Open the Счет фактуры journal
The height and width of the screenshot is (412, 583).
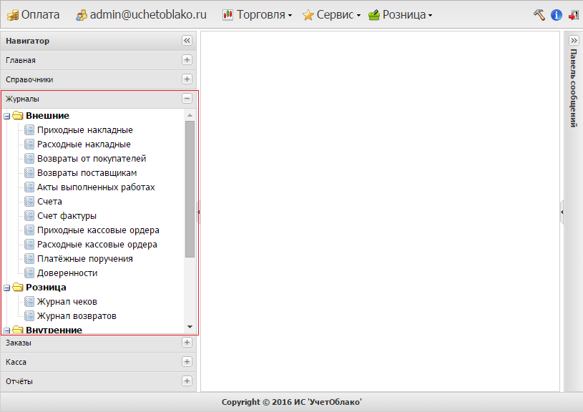point(67,216)
